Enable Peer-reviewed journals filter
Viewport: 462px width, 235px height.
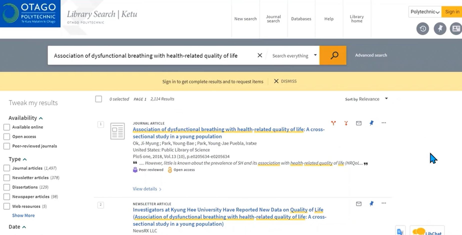coord(7,146)
